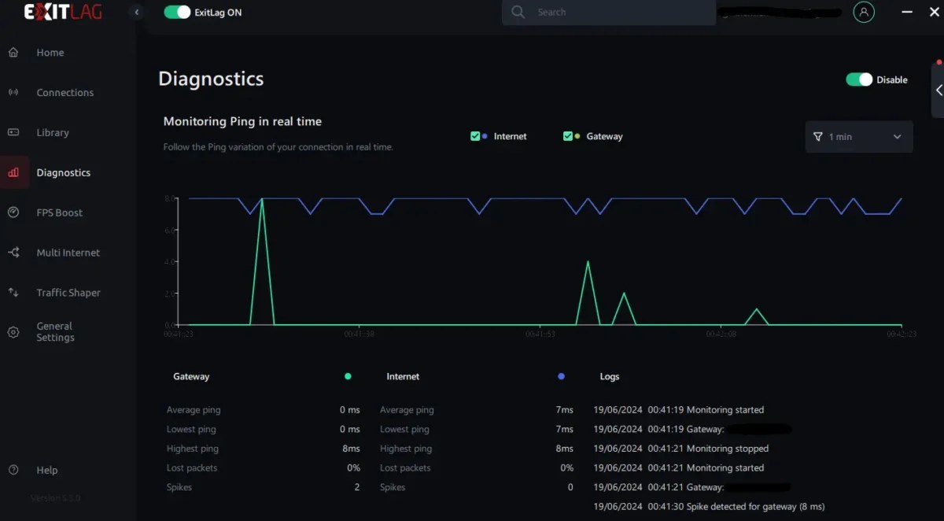Screen dimensions: 944x521
Task: Click the 00:41:53 time axis label
Action: point(540,334)
